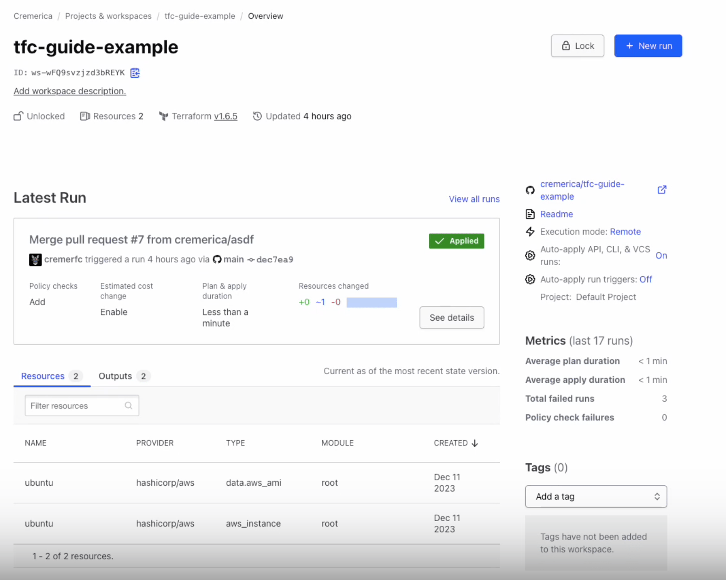This screenshot has width=726, height=580.
Task: Click the data.aws_ami type cell
Action: coord(254,483)
